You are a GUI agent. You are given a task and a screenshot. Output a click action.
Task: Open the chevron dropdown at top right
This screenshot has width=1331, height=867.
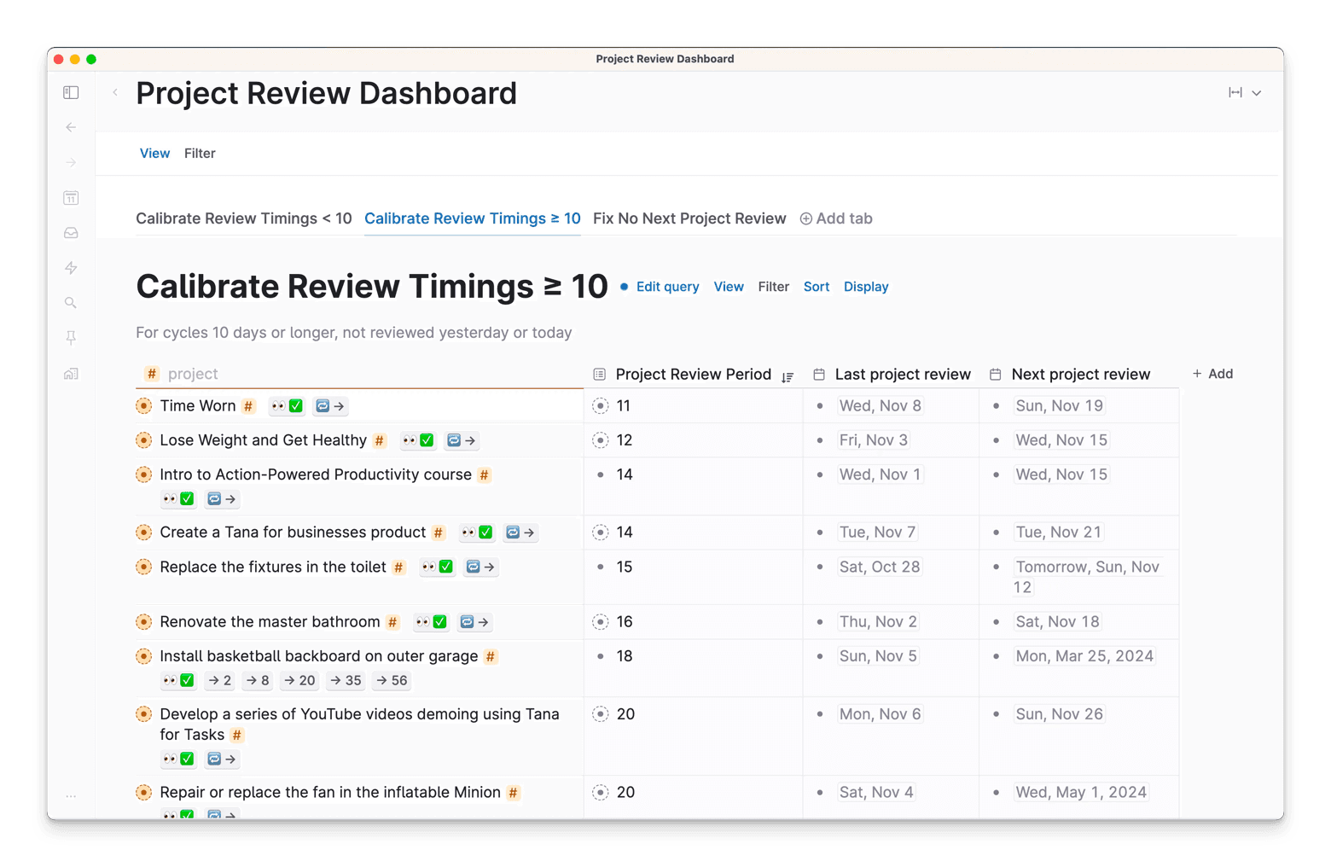pos(1257,93)
